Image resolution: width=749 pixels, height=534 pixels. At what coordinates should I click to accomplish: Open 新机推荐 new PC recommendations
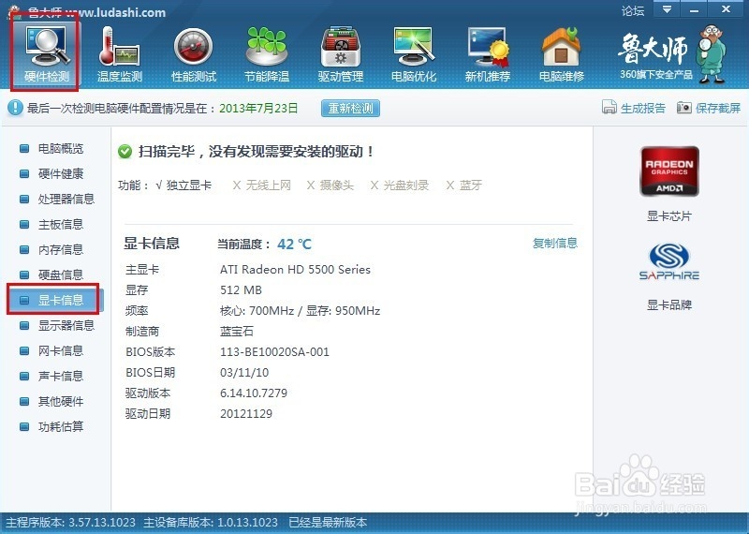[x=488, y=53]
